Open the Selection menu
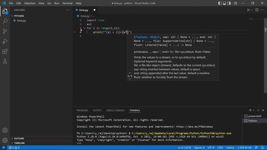 30,3
